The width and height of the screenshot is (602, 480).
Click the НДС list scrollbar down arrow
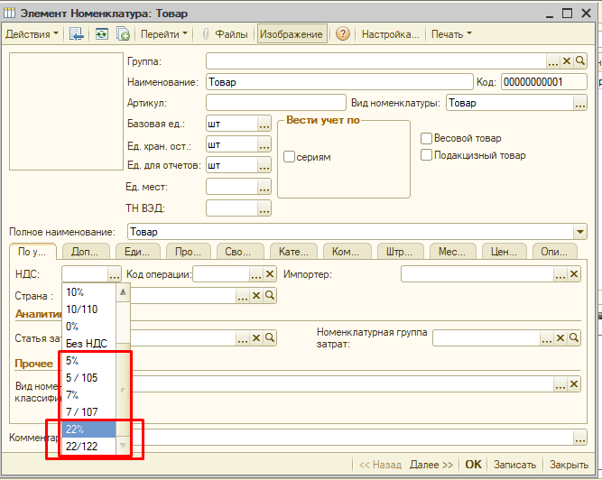point(124,447)
